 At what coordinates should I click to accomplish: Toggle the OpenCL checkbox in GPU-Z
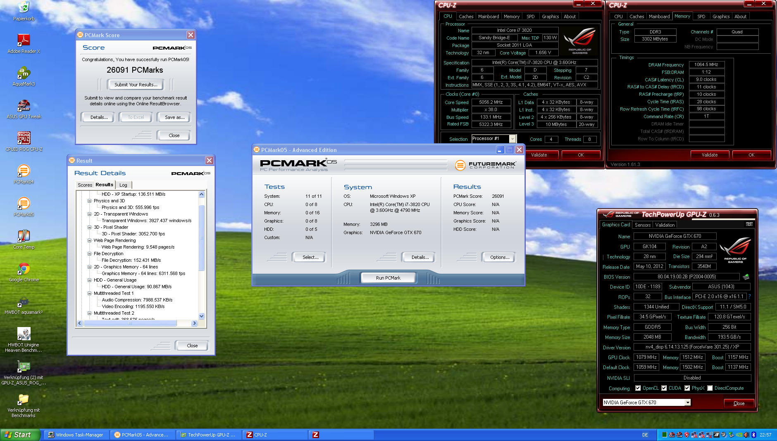pos(638,388)
